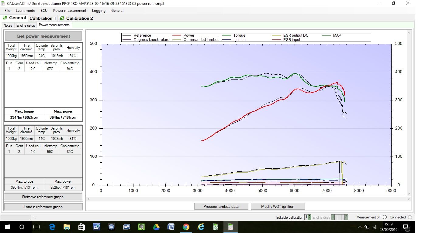Image resolution: width=439 pixels, height=233 pixels.
Task: Open File Explorer from taskbar
Action: click(x=67, y=227)
